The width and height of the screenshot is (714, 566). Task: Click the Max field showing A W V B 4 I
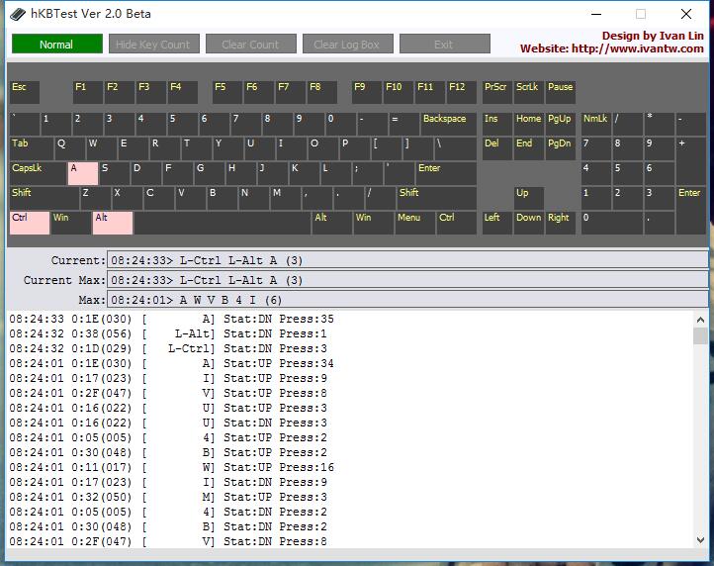click(x=407, y=300)
